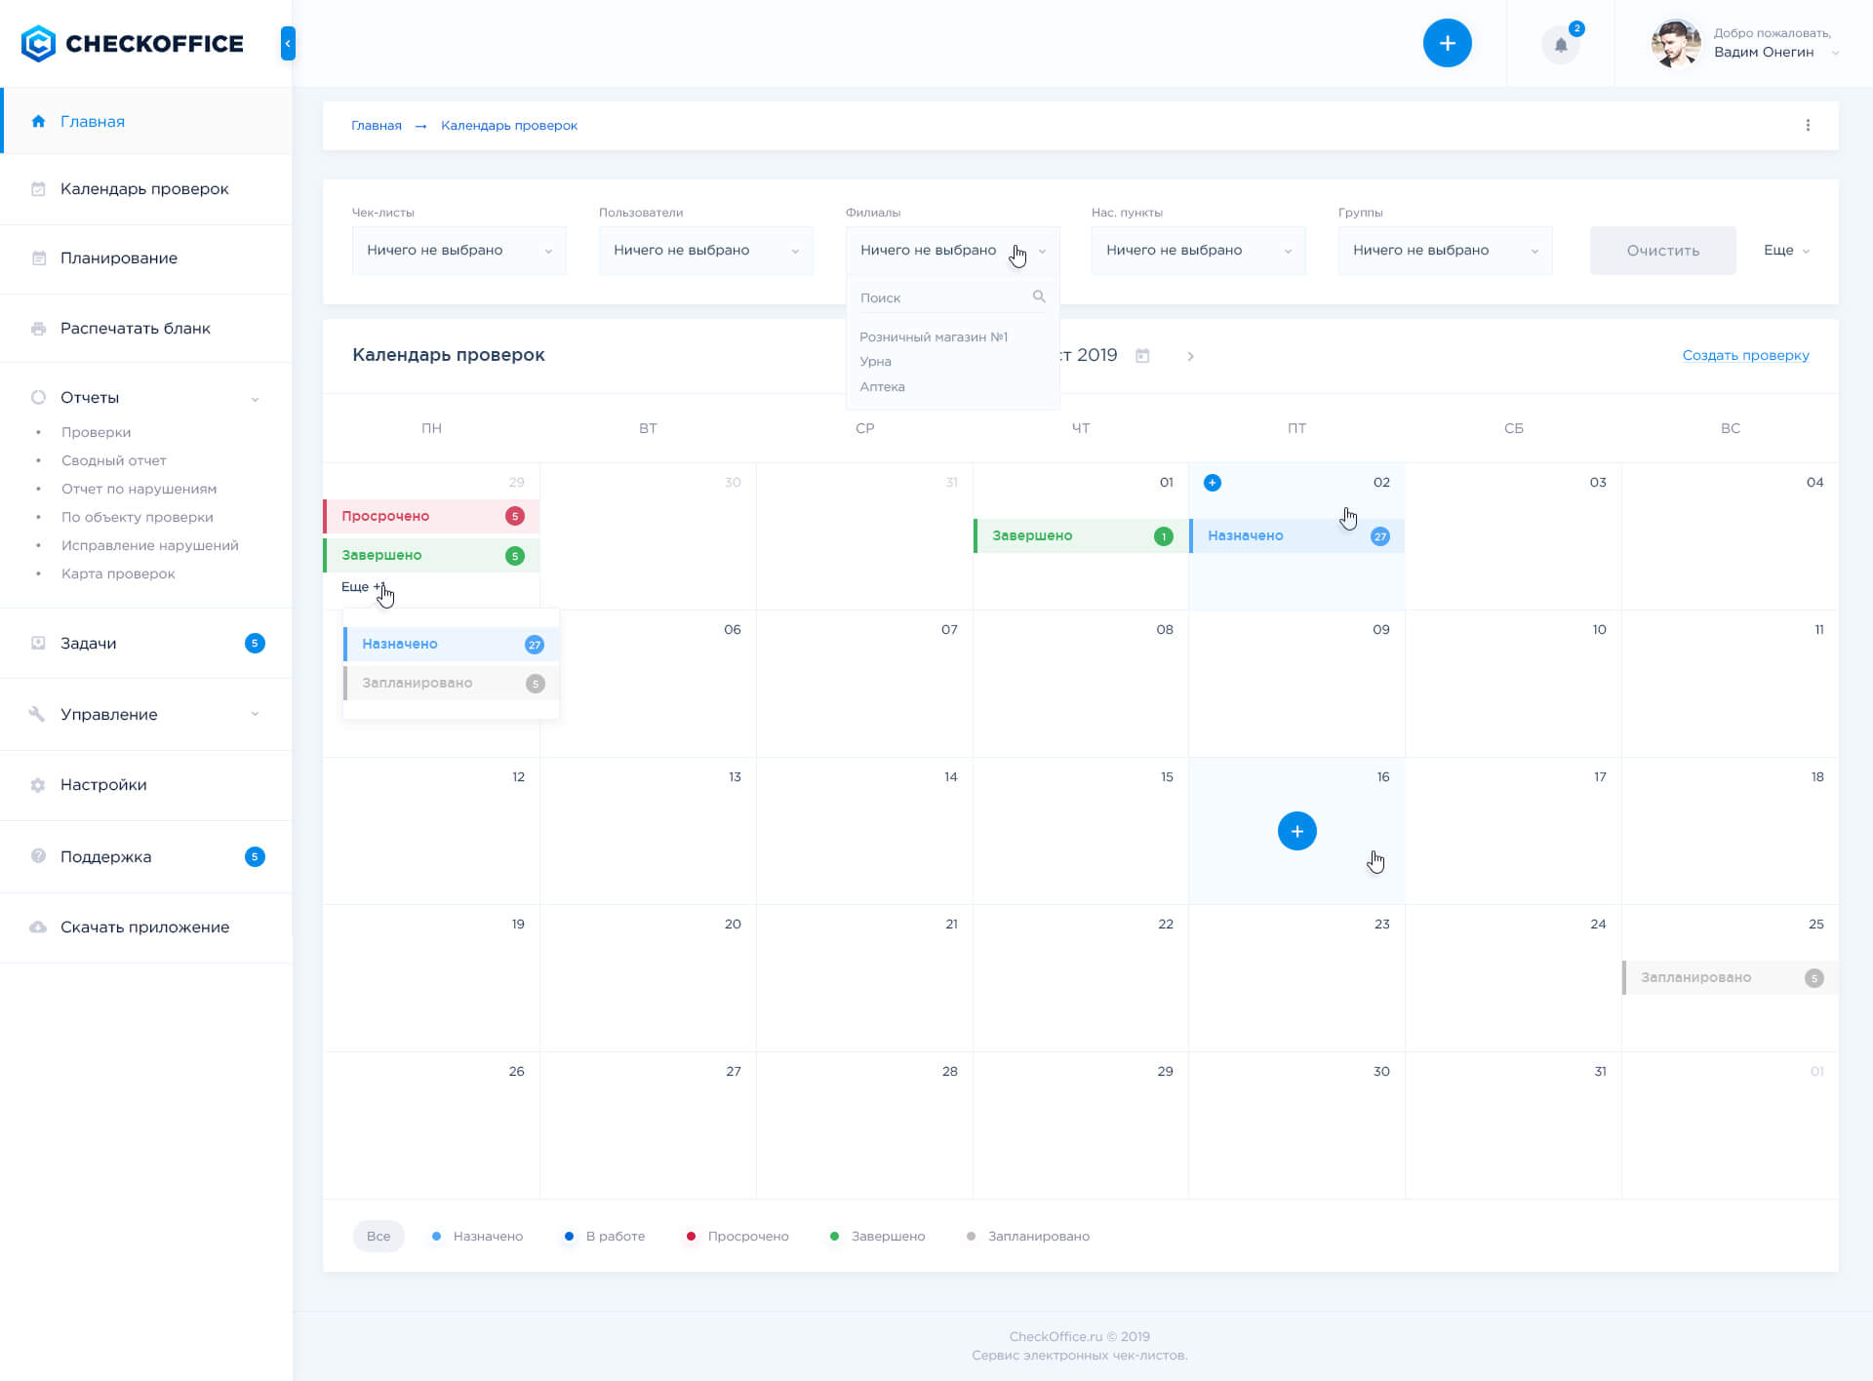Open Главная in the sidebar
The image size is (1873, 1381).
pos(146,121)
